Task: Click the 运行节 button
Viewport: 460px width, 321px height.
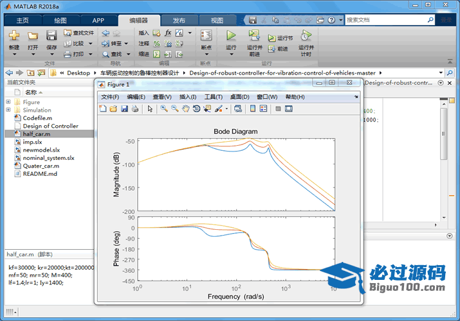Action: point(281,39)
